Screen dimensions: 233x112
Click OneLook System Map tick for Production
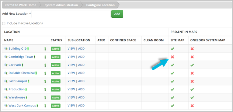[x=192, y=89]
